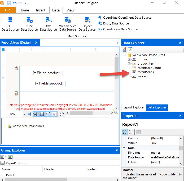Toggle categorized view in Properties
The width and height of the screenshot is (184, 181).
tap(125, 132)
